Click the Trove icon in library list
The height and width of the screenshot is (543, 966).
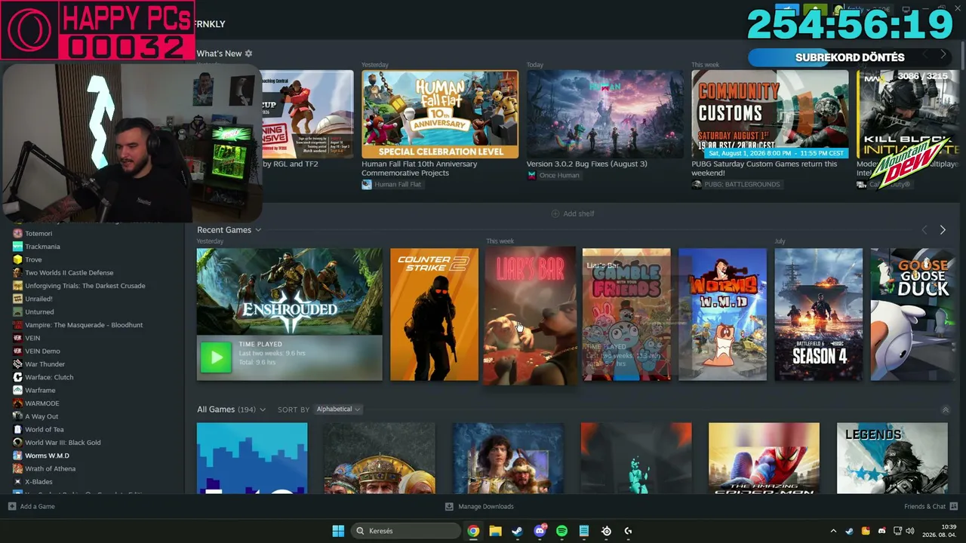click(x=17, y=259)
